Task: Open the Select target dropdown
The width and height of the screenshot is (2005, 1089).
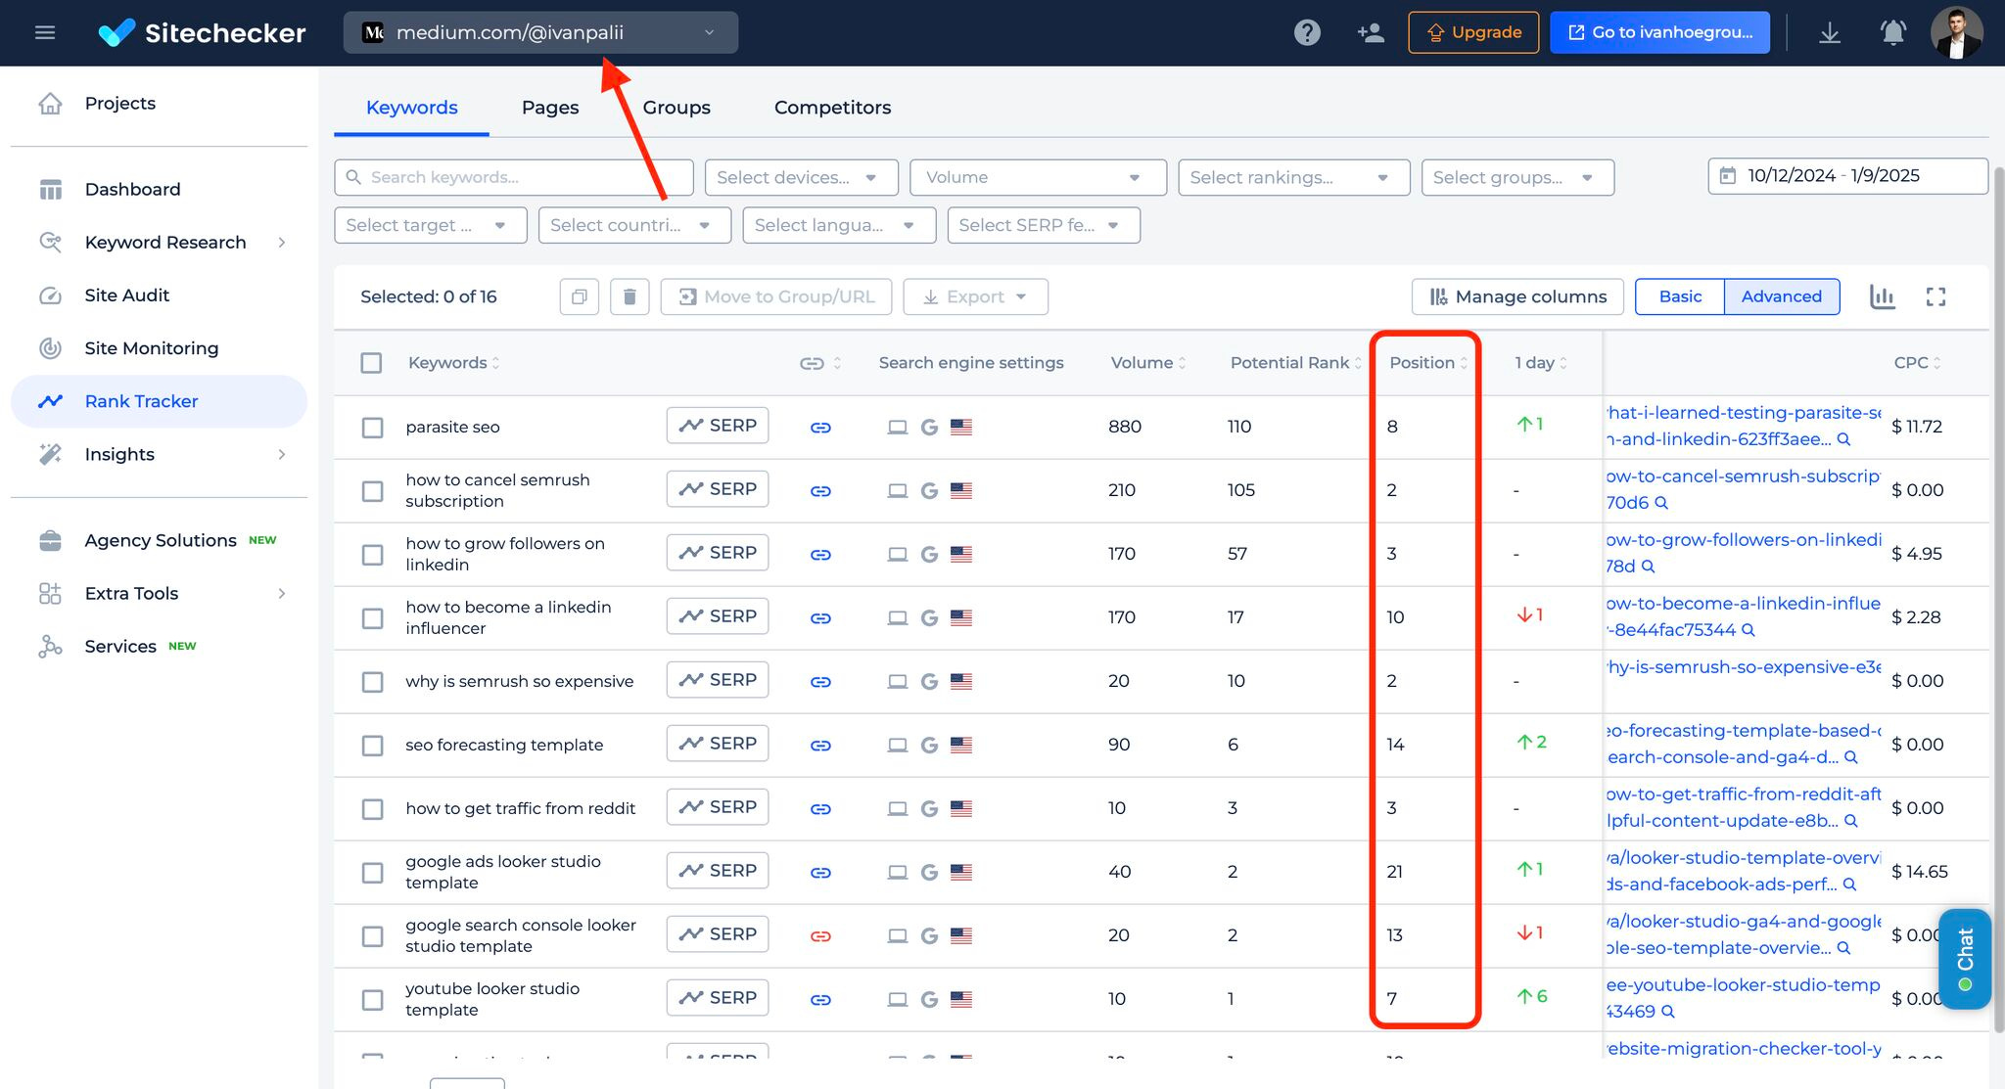Action: [430, 225]
